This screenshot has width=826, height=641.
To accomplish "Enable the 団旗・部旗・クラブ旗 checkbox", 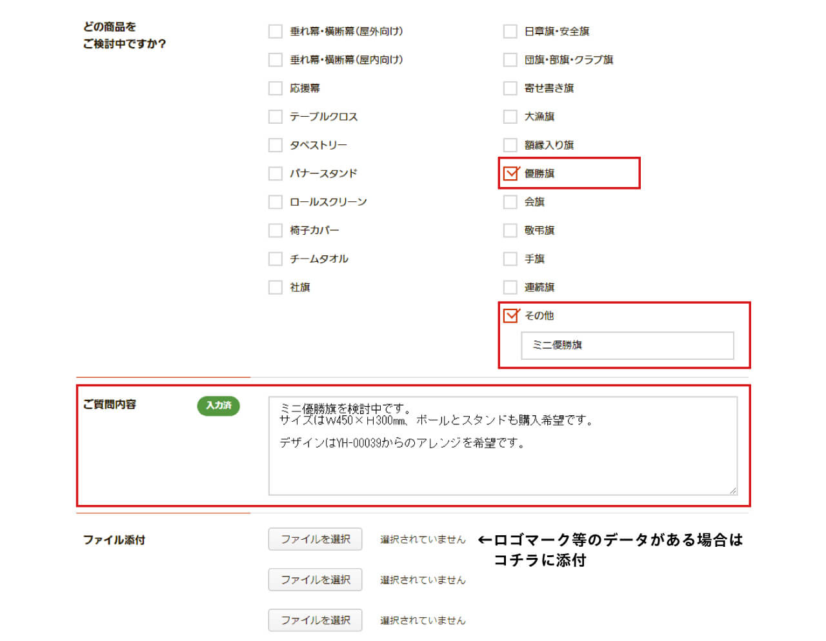I will pos(510,59).
